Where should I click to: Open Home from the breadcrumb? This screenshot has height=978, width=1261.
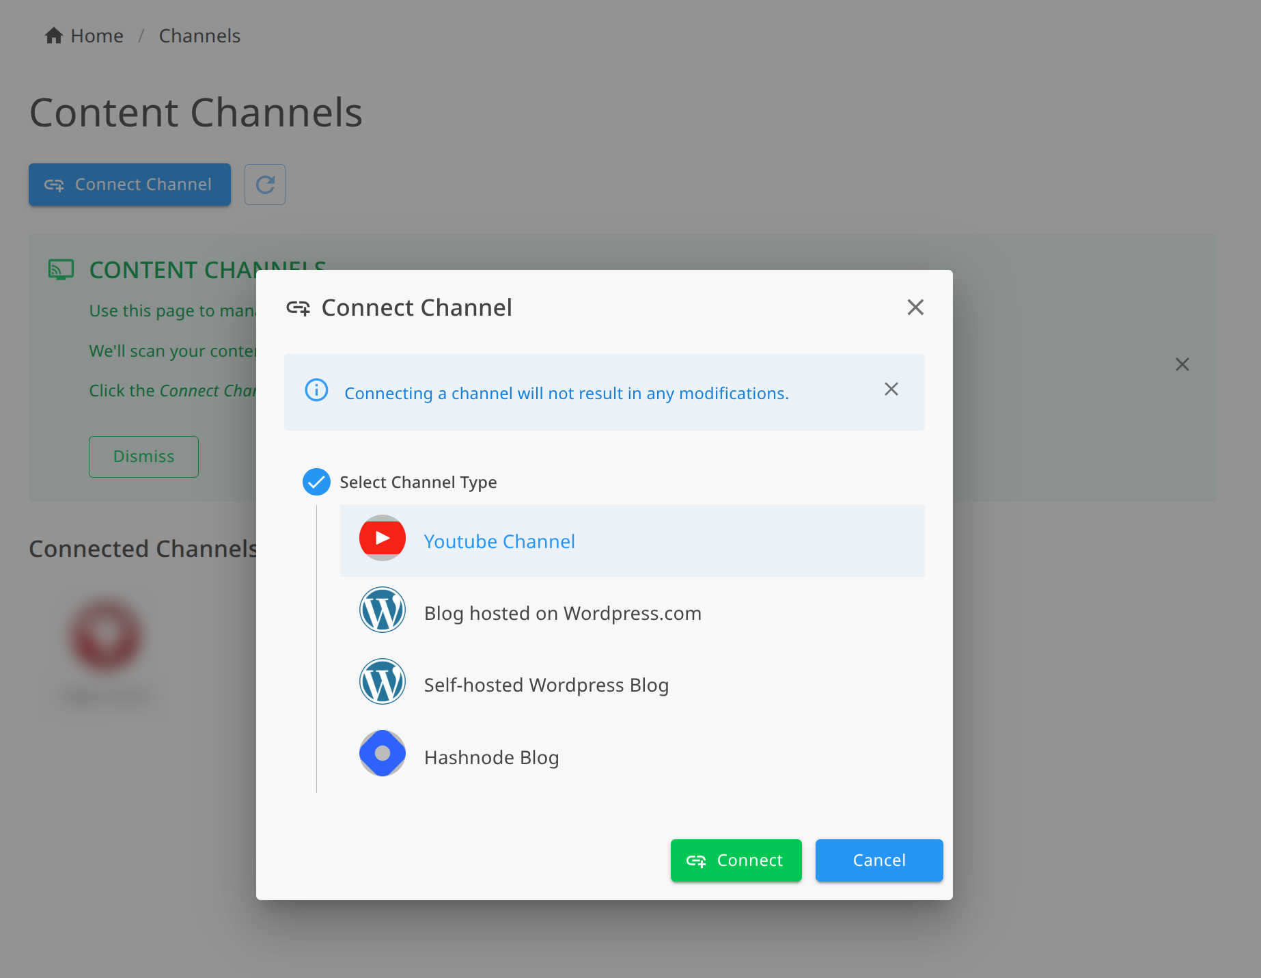click(97, 35)
